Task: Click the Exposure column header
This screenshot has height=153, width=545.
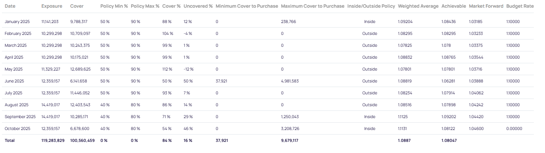Action: (52, 7)
